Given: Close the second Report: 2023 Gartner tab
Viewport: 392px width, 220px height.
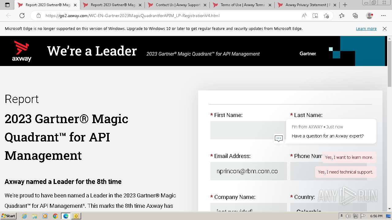Looking at the screenshot, I should coord(140,5).
